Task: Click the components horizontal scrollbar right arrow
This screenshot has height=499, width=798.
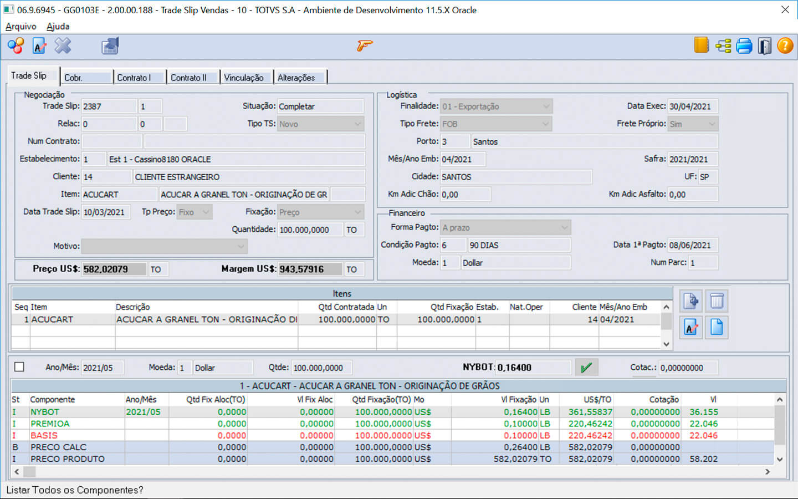Action: 768,472
